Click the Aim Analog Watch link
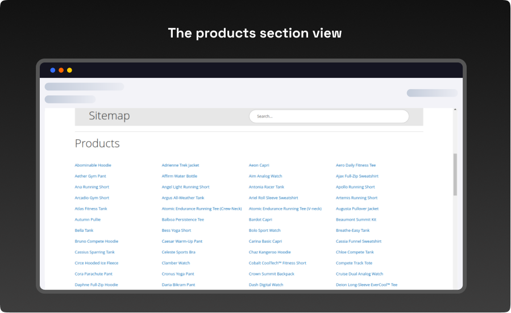Viewport: 511px width, 313px height. point(265,176)
